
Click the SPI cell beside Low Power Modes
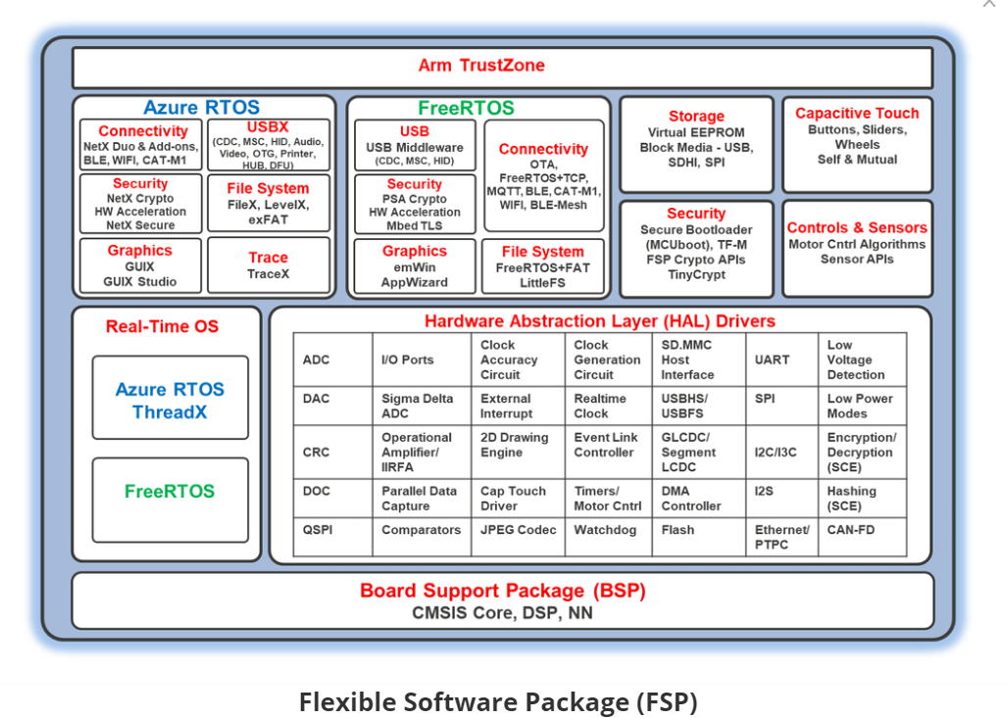tap(782, 406)
